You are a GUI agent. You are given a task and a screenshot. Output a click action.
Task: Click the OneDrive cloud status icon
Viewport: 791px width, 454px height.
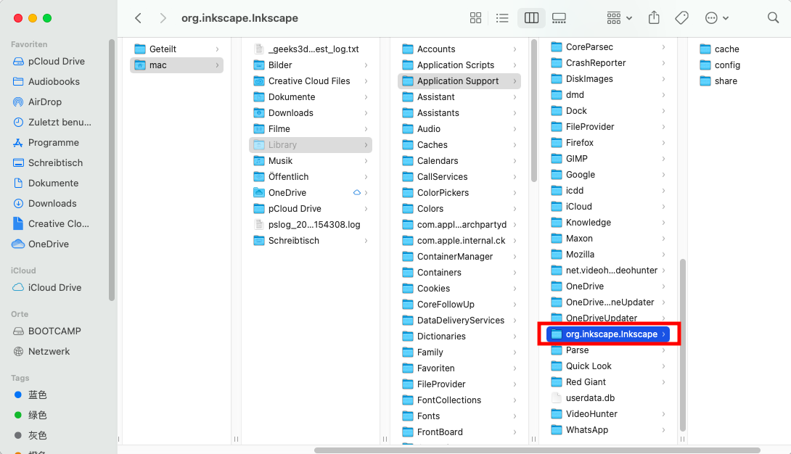pos(356,192)
